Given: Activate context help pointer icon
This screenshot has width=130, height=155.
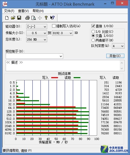Looking at the screenshot, I should [x=52, y=18].
